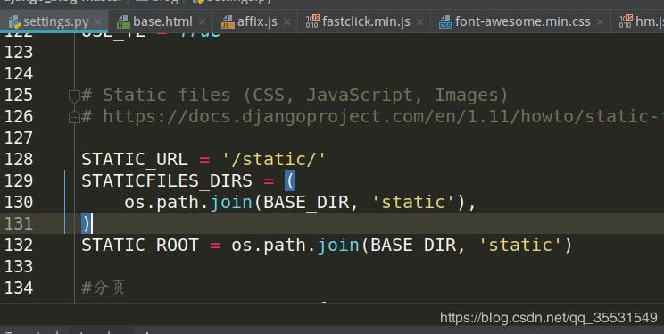Viewport: 664px width, 334px height.
Task: Click the Python file icon on settings.py tab
Action: (x=15, y=21)
